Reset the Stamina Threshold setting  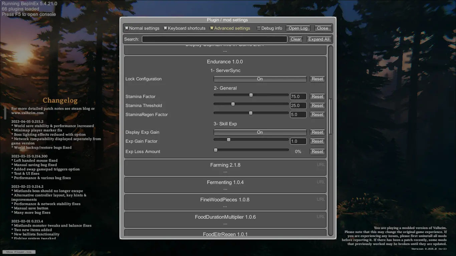pos(317,106)
